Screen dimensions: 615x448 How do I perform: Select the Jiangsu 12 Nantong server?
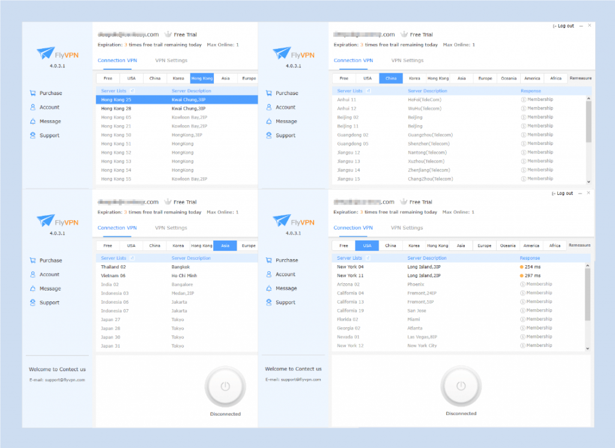(459, 152)
